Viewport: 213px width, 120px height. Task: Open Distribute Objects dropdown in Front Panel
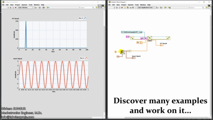point(40,8)
